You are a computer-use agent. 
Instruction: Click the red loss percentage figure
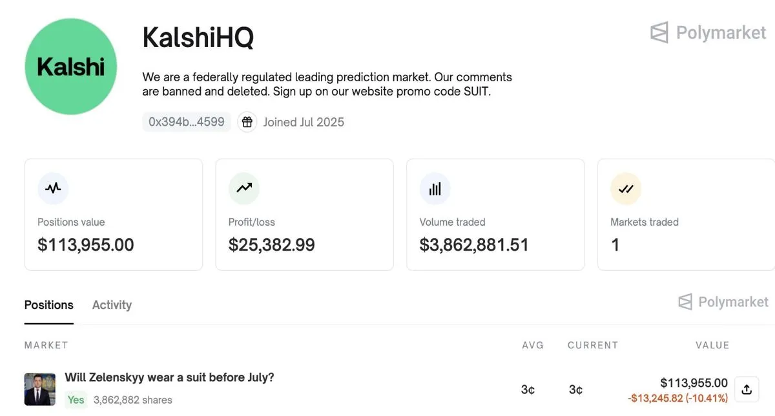coord(677,398)
